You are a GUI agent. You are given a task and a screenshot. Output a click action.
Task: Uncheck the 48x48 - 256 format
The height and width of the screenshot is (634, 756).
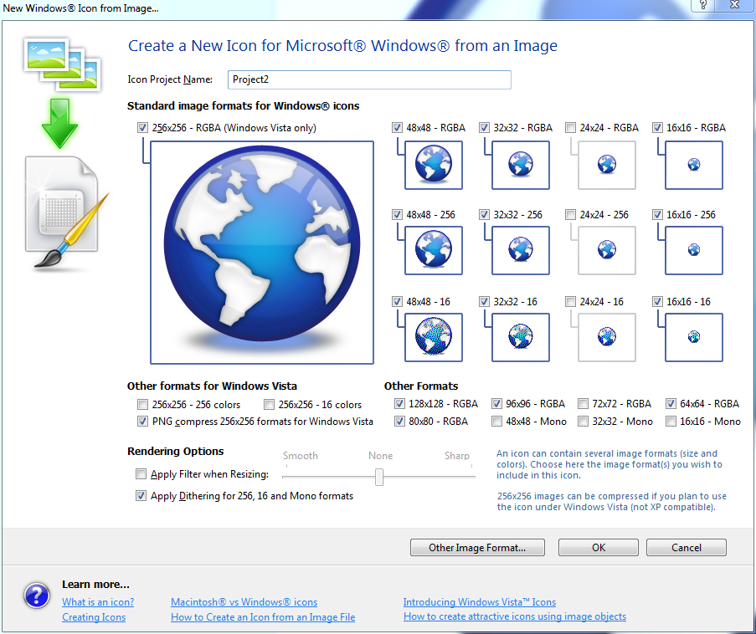pos(397,214)
